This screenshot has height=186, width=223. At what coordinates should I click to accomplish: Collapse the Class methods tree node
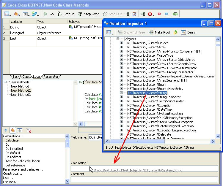[5, 82]
